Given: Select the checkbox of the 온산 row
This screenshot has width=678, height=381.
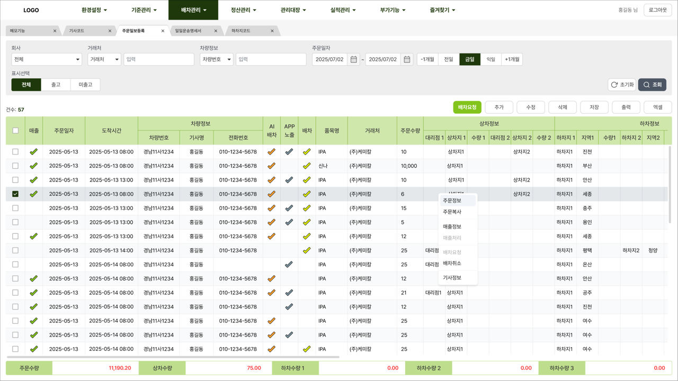Looking at the screenshot, I should click(x=15, y=264).
